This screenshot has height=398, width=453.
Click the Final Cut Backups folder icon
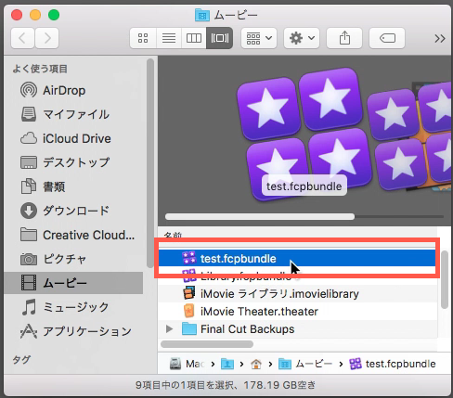click(x=189, y=328)
